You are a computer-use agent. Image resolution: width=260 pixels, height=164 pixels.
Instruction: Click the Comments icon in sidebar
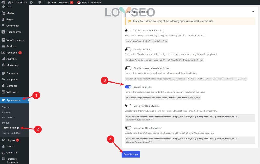click(x=3, y=26)
